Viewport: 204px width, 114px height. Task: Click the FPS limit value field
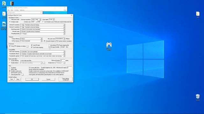[x=63, y=47]
